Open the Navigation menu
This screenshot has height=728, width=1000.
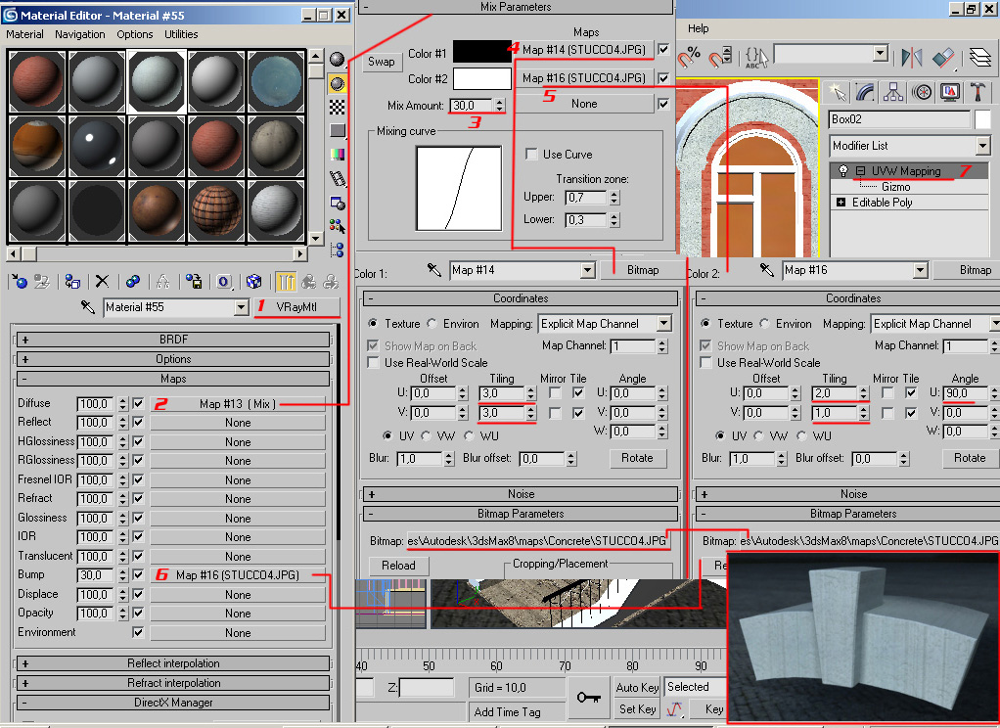80,34
